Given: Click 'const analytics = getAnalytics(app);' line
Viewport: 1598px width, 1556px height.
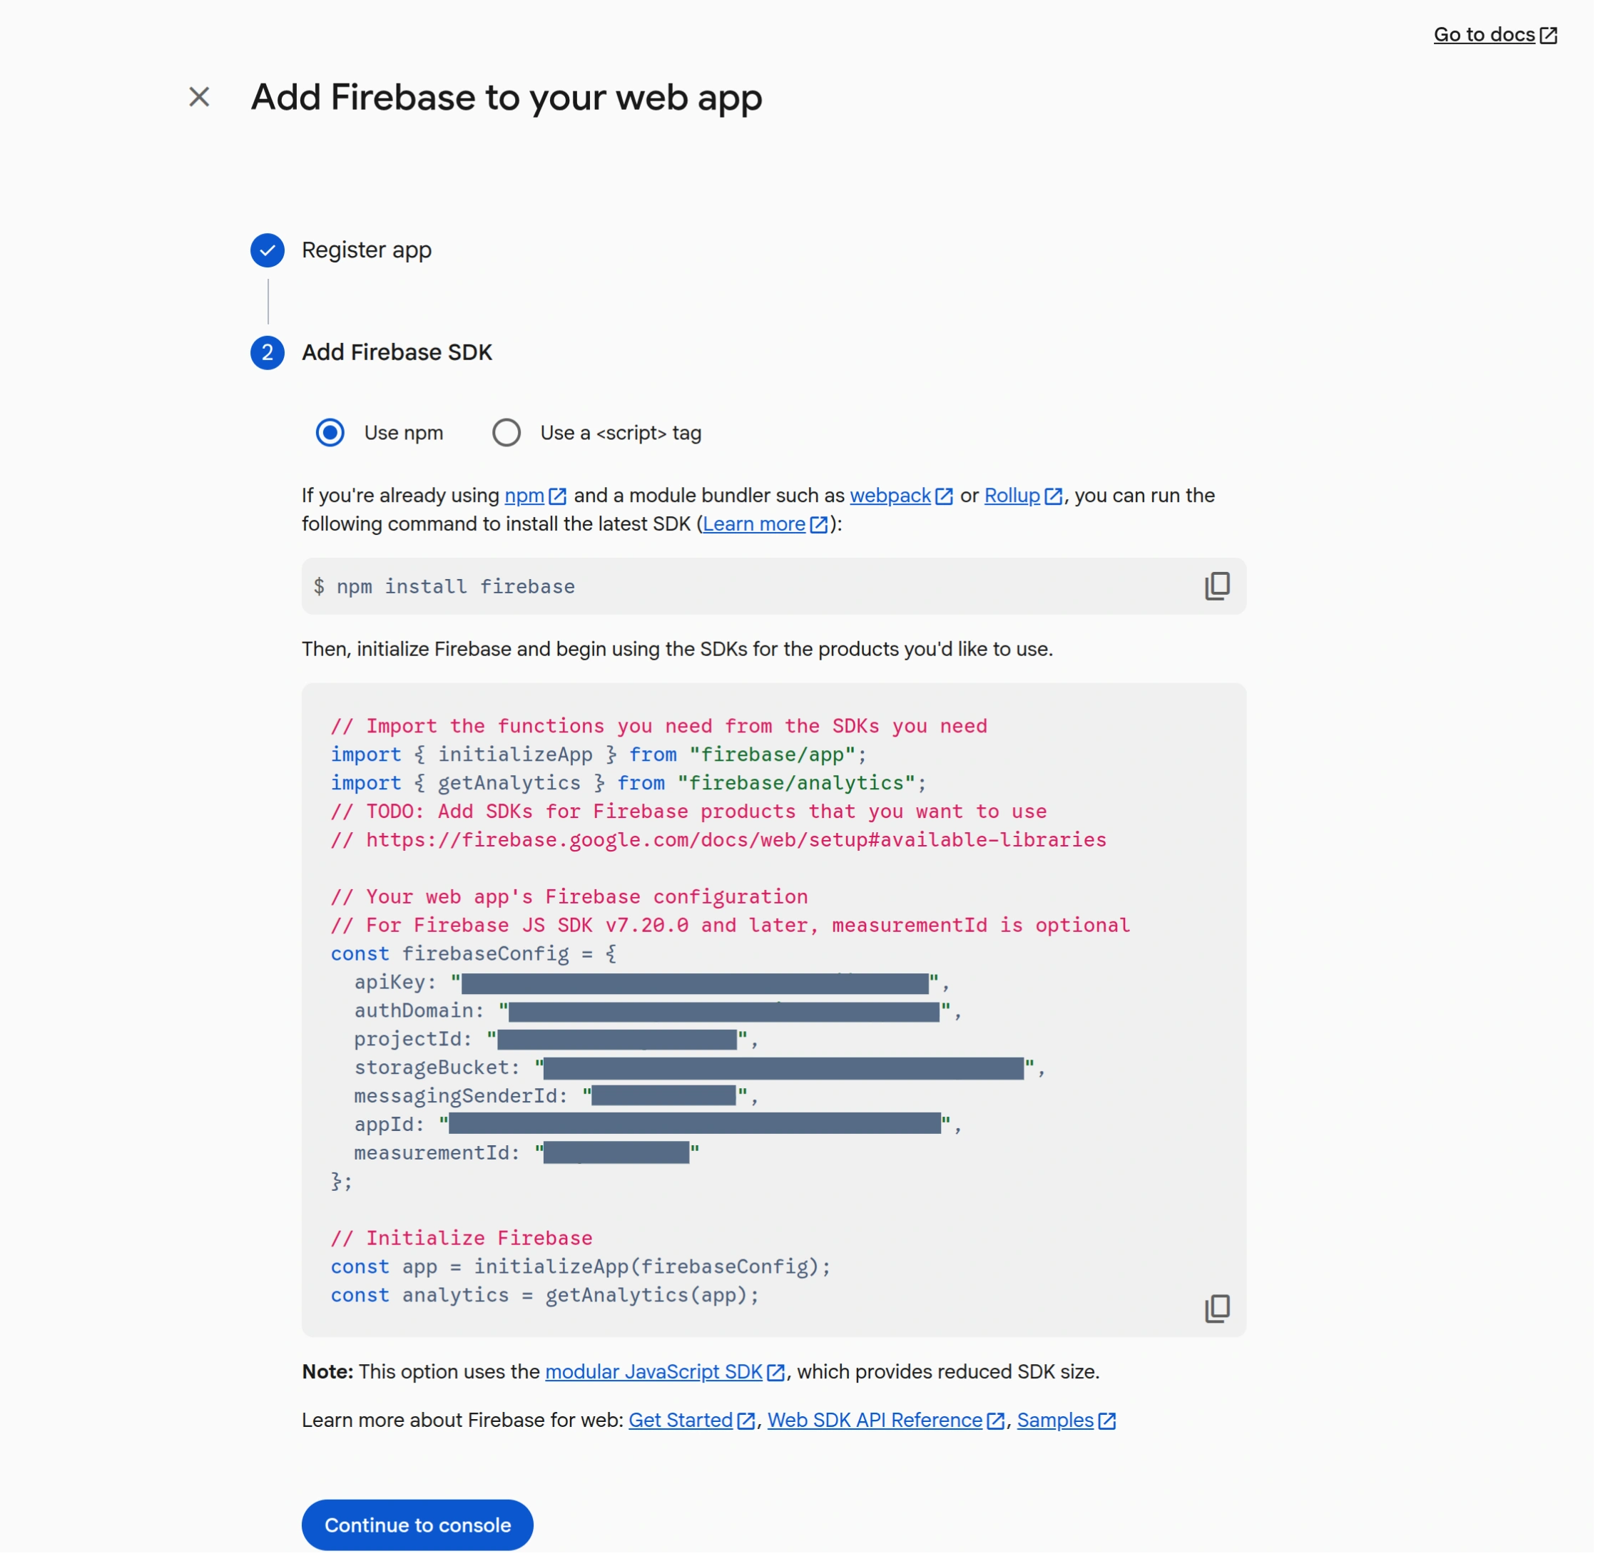Looking at the screenshot, I should coord(546,1299).
